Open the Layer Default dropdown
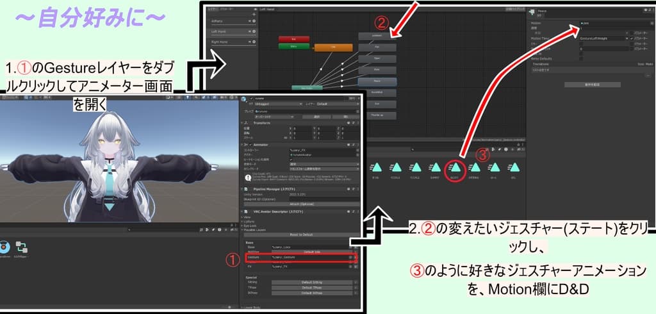Viewport: 656px width, 314px height. tap(338, 104)
